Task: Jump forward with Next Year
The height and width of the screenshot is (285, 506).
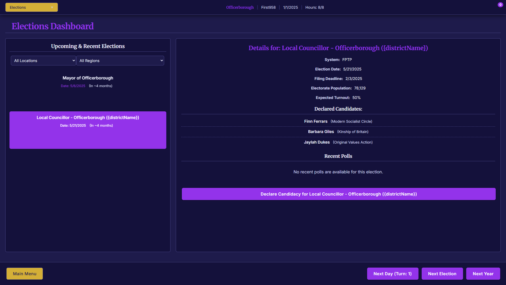Action: (483, 274)
